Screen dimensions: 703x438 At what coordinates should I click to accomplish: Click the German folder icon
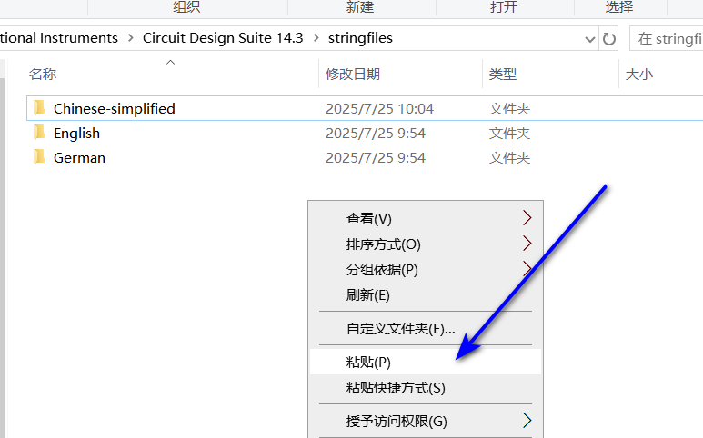point(38,157)
